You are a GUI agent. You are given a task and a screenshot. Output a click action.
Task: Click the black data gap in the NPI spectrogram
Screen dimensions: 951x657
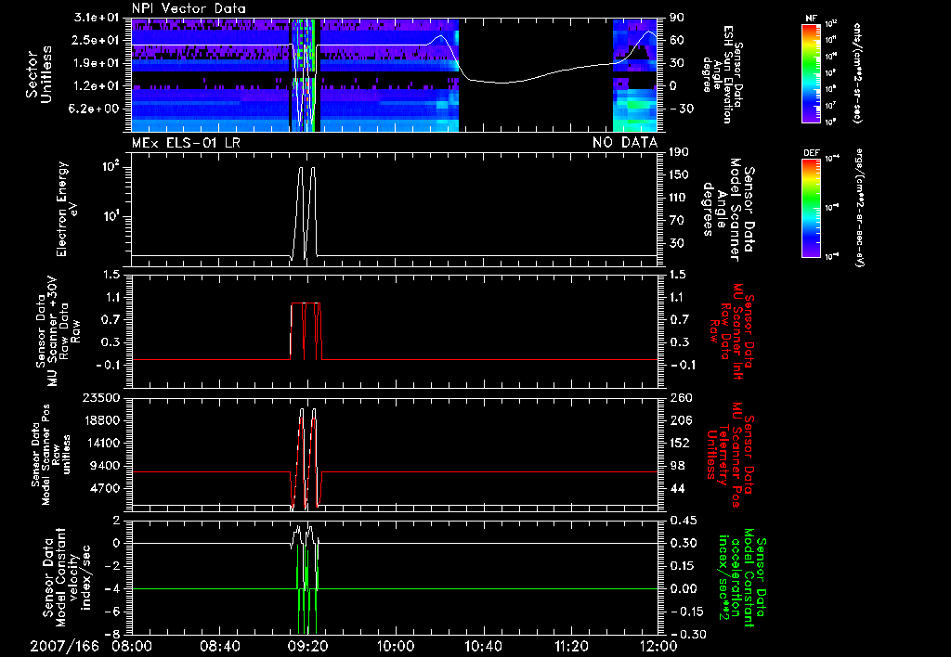536,74
